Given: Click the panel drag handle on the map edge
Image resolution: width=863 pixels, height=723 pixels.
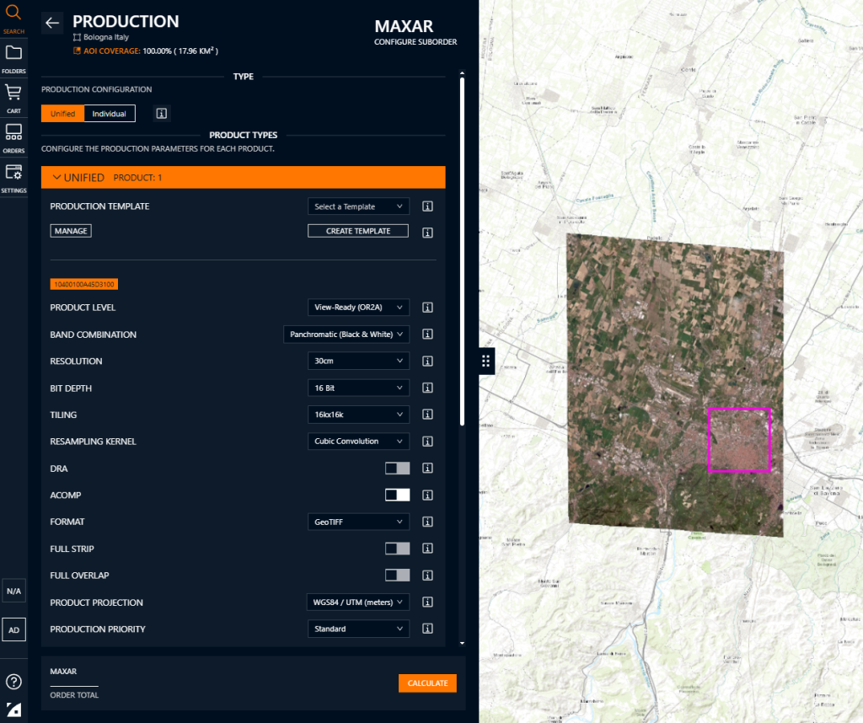Looking at the screenshot, I should (x=486, y=361).
